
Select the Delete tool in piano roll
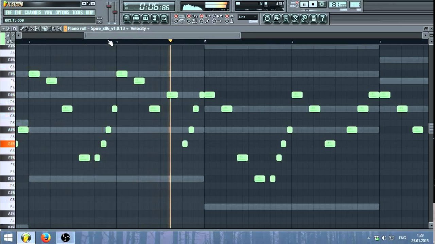point(32,29)
